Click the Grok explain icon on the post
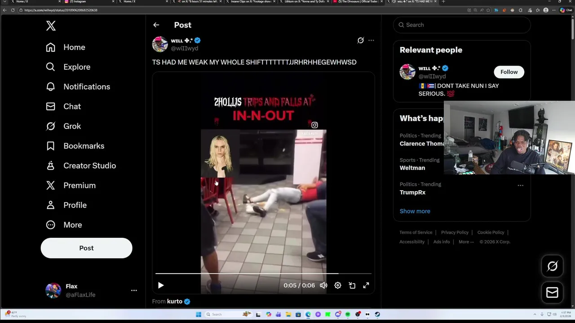575x323 pixels. [360, 40]
